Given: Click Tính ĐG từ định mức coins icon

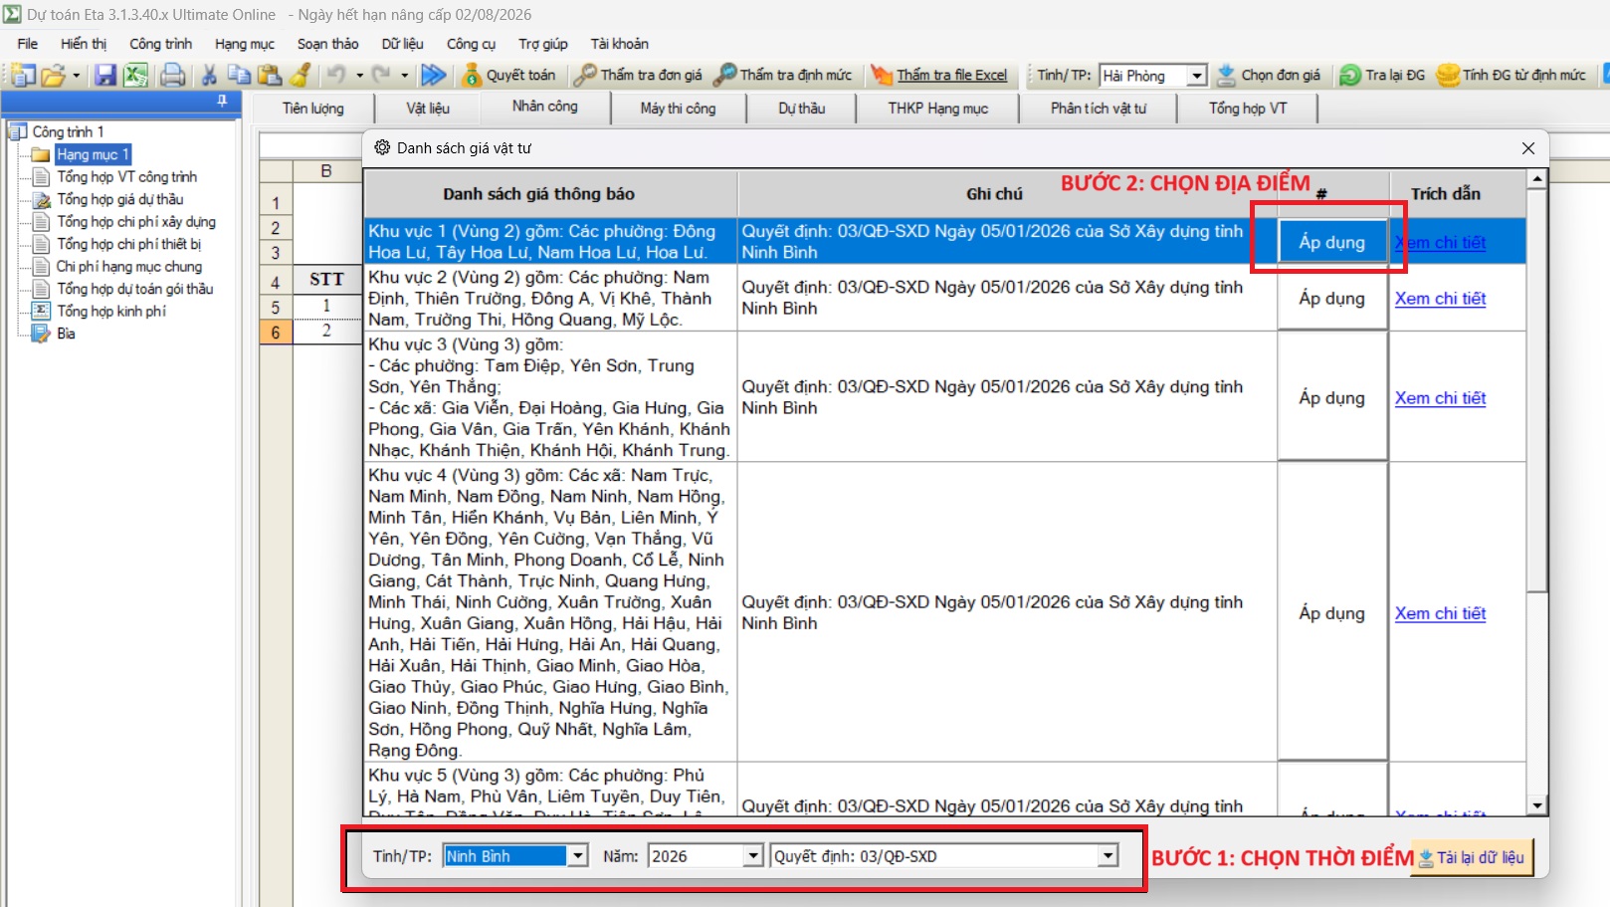Looking at the screenshot, I should [1448, 75].
